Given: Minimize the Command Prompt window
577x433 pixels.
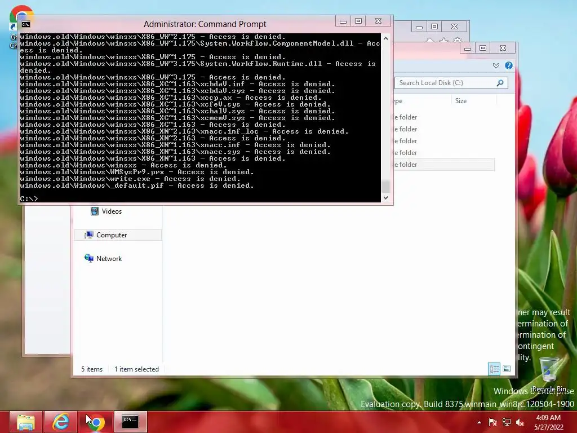Looking at the screenshot, I should (x=343, y=21).
